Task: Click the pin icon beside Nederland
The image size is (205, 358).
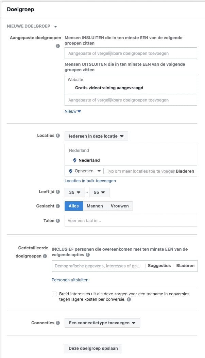Action: coord(74,160)
